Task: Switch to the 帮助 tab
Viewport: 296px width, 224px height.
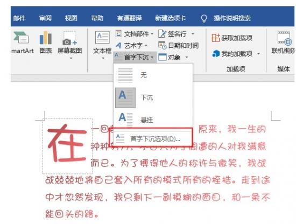Action: (97, 18)
